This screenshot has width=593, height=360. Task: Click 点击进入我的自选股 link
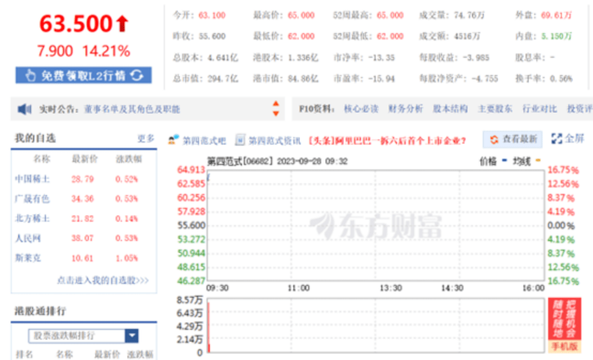click(x=103, y=280)
